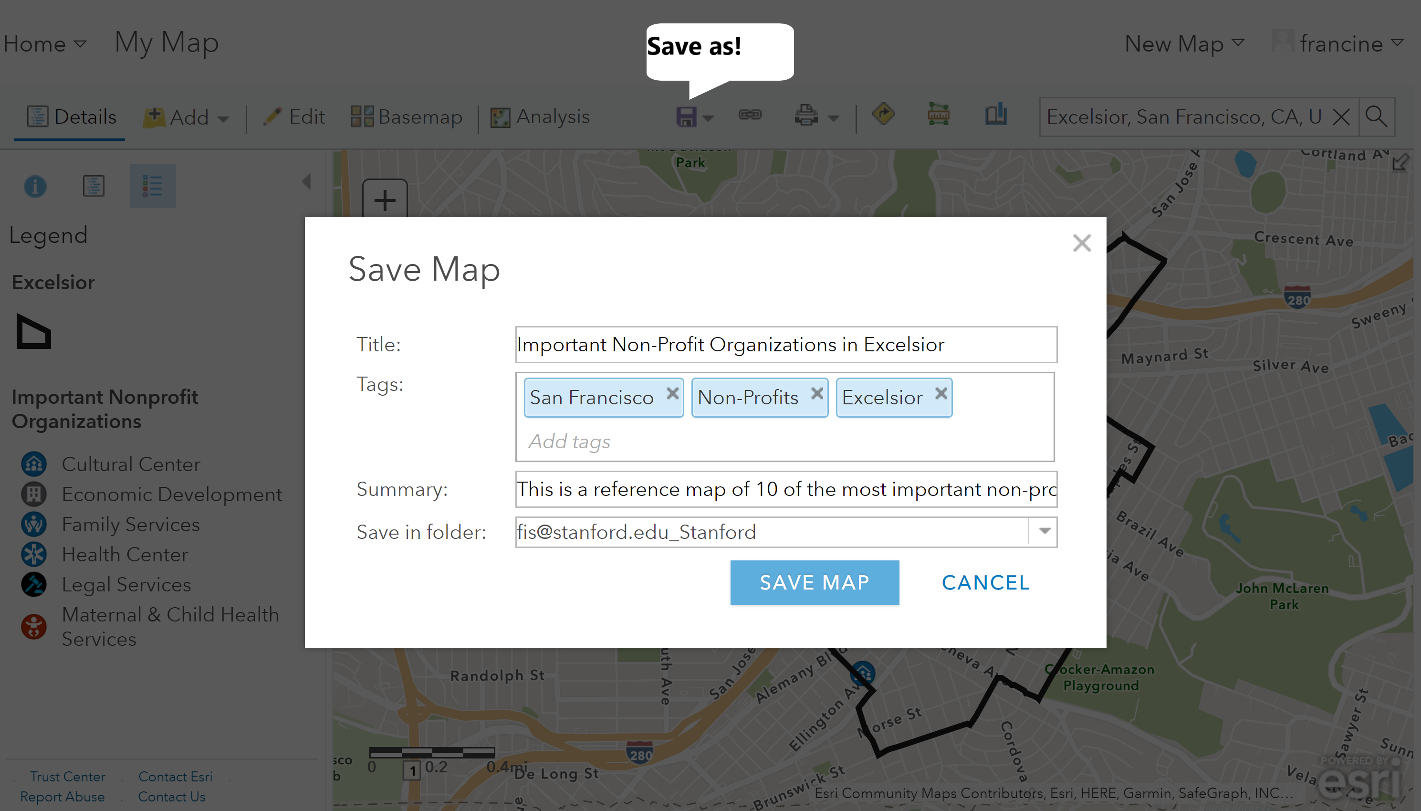
Task: Click the Save floppy disk icon
Action: pos(686,117)
